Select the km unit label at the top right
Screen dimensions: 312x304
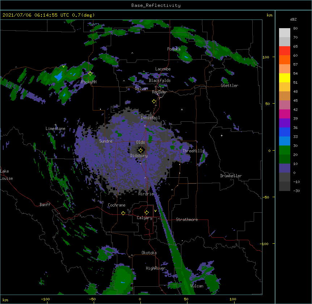[x=270, y=15]
